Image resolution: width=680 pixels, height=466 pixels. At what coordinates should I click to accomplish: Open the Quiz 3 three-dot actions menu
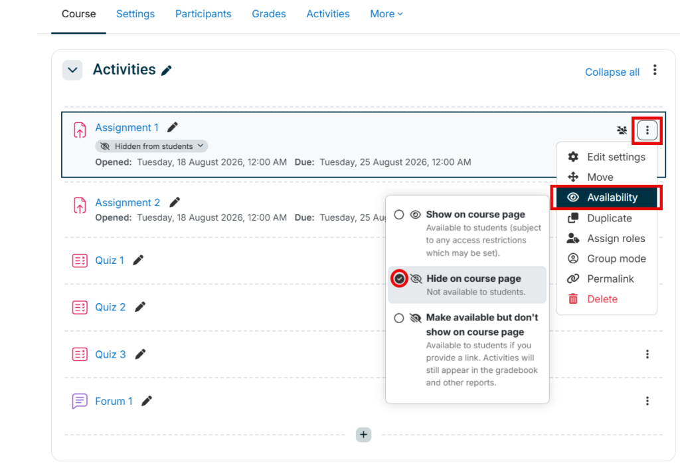click(x=647, y=354)
